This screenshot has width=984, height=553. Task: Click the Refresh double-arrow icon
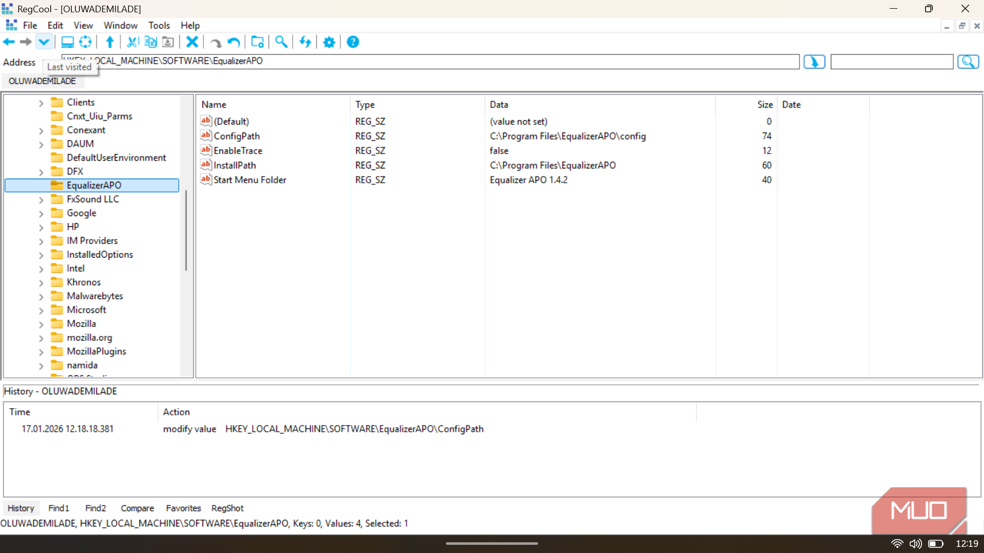[305, 42]
